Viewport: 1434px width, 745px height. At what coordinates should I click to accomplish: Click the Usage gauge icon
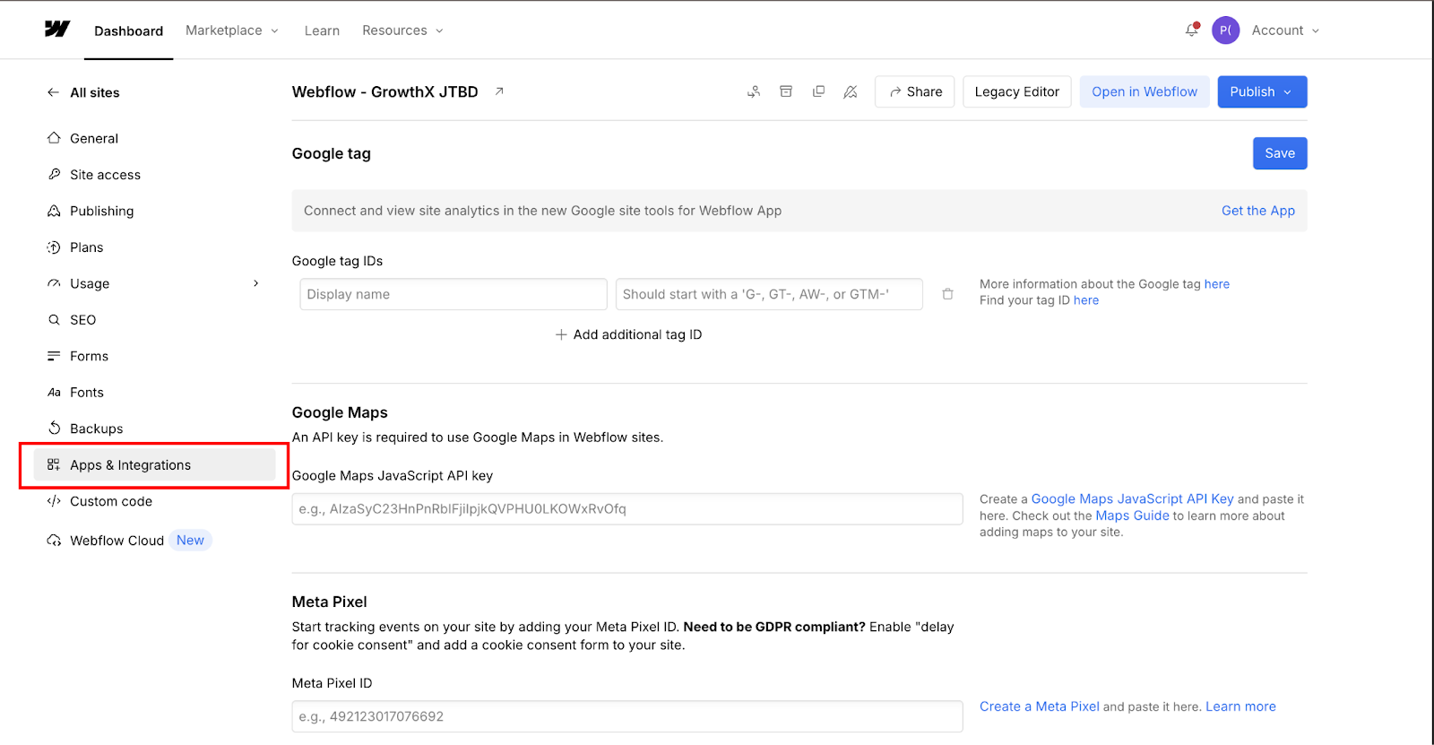click(x=54, y=283)
